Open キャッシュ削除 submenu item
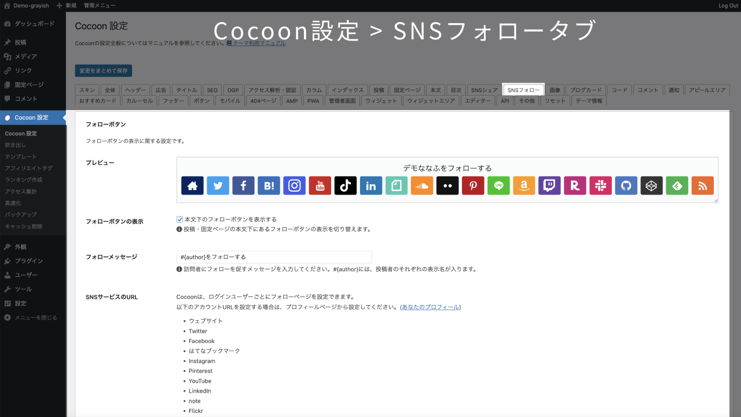Image resolution: width=741 pixels, height=417 pixels. coord(24,226)
